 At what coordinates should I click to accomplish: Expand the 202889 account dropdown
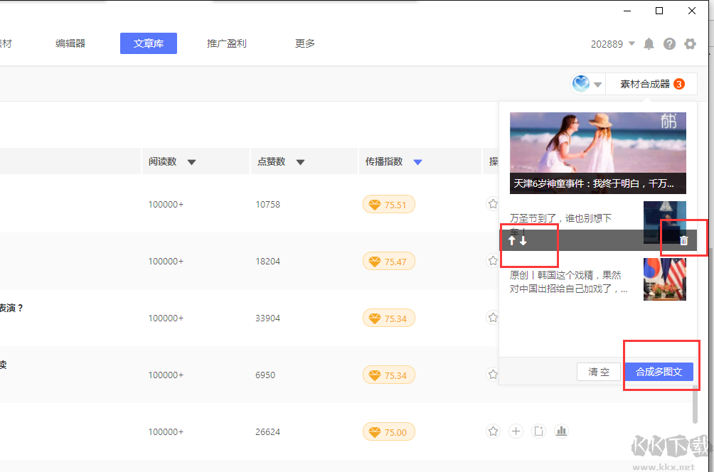click(x=632, y=44)
